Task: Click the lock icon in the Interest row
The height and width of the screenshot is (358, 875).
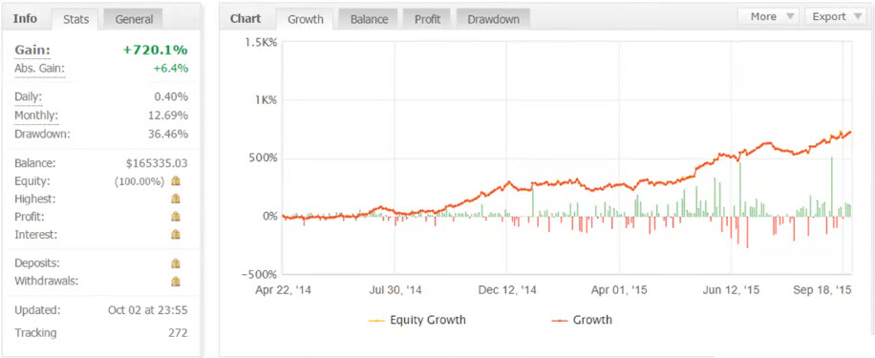Action: click(x=176, y=234)
